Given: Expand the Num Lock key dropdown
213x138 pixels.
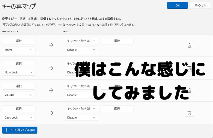Looking at the screenshot, I should (19, 72).
